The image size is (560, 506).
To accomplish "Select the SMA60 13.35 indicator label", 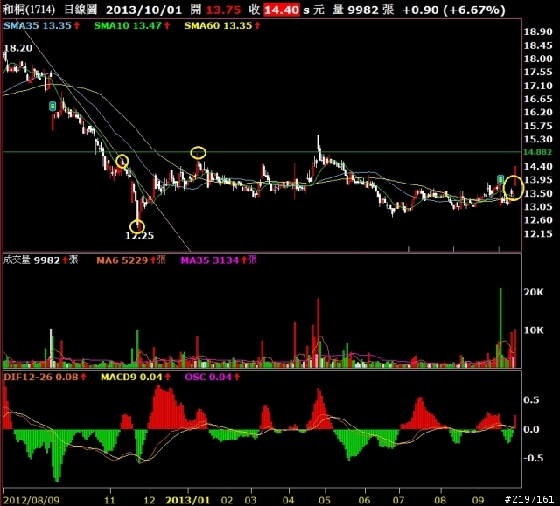I will 218,25.
